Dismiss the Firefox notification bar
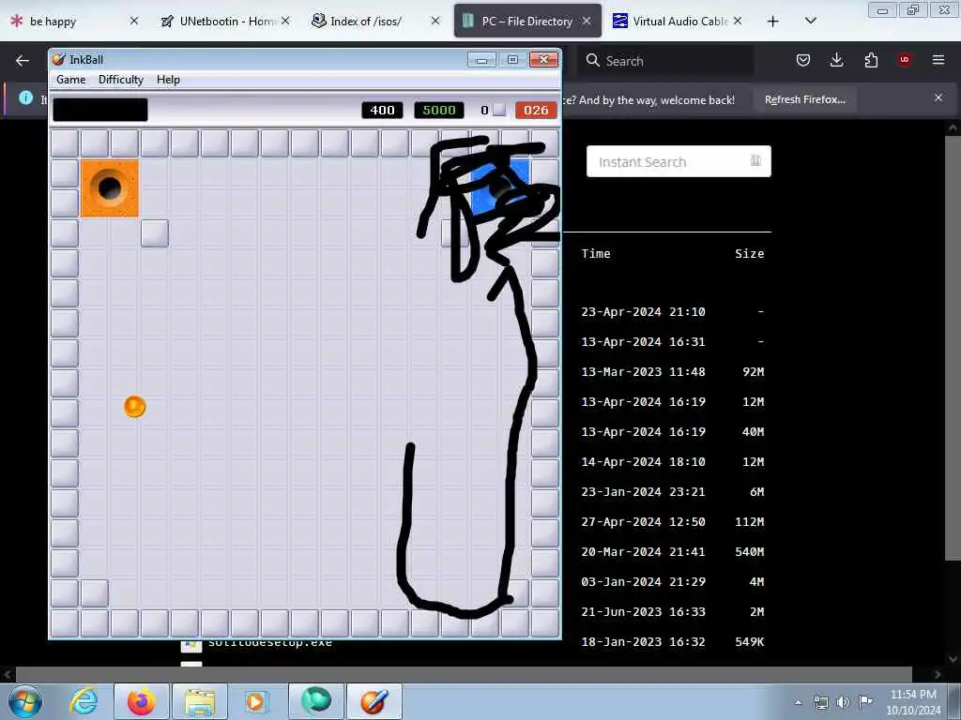 tap(938, 97)
